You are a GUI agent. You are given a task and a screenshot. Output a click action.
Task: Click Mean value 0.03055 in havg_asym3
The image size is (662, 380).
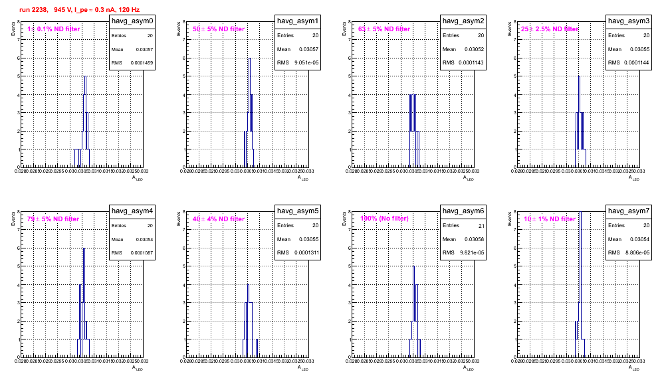click(x=639, y=49)
